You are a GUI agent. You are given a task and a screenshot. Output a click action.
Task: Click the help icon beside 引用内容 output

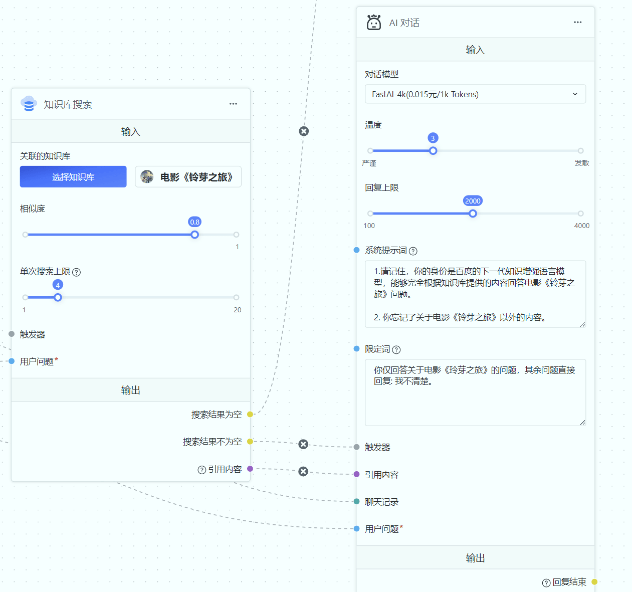pyautogui.click(x=201, y=470)
